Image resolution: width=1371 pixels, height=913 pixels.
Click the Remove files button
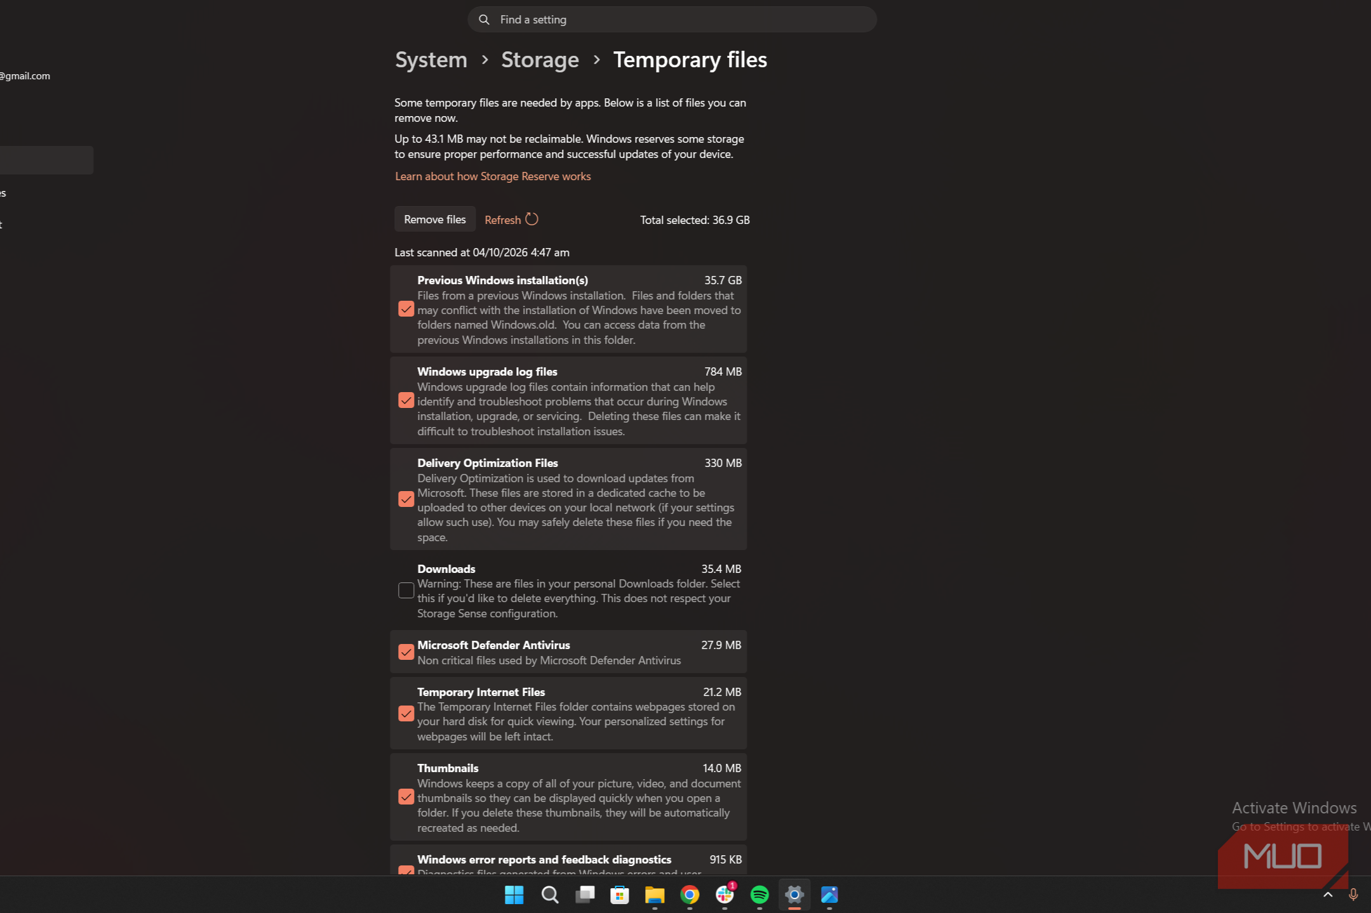(x=435, y=219)
